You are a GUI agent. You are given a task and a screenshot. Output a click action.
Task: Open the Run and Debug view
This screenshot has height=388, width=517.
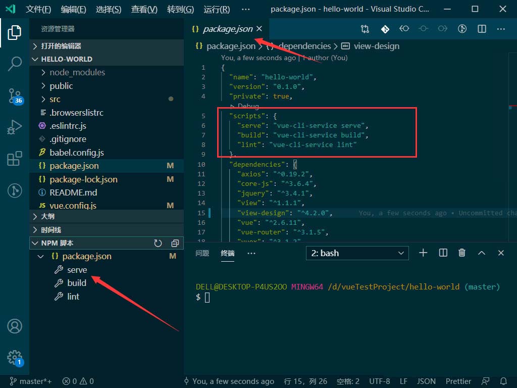pyautogui.click(x=15, y=127)
